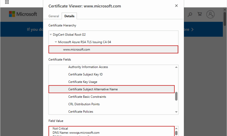Click the page scrollbar up arrow
This screenshot has height=136, width=227.
click(225, 10)
